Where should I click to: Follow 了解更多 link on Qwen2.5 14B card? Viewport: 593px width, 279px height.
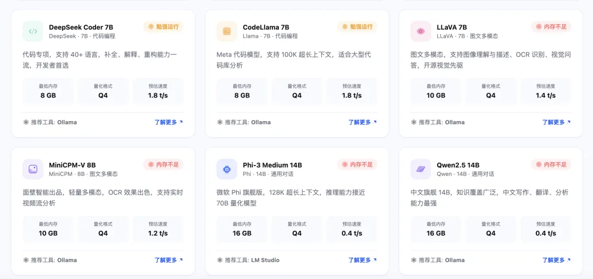(x=556, y=260)
